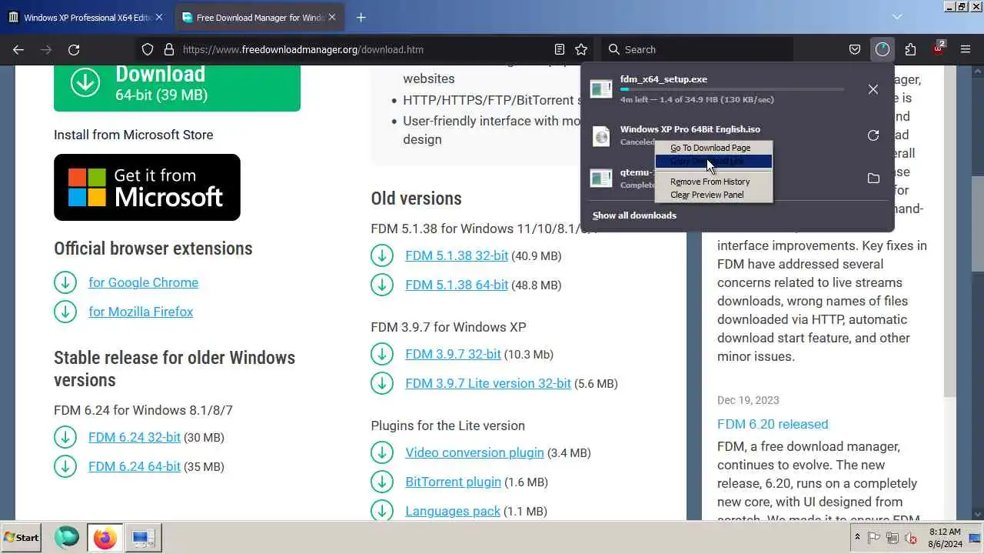The width and height of the screenshot is (984, 554).
Task: Click the FDM 5.1.38 64-bit link
Action: click(x=457, y=285)
